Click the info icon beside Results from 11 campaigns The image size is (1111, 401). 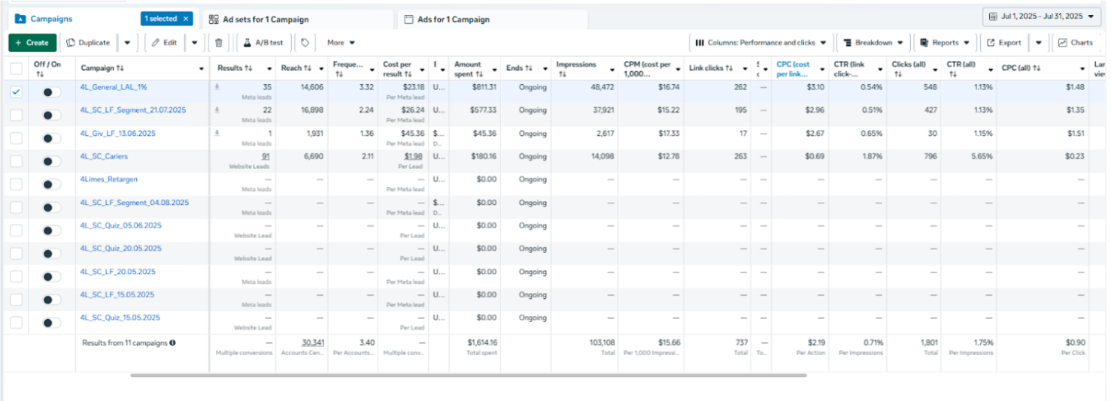tap(172, 343)
